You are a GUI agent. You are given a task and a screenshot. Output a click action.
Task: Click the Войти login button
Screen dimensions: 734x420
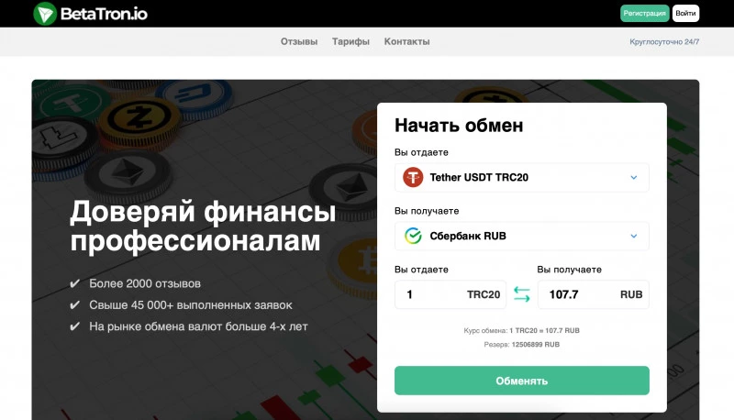click(685, 13)
